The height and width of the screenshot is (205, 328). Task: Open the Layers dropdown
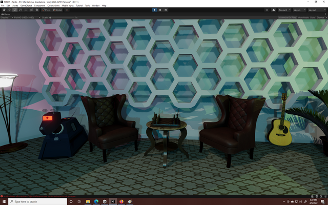299,10
